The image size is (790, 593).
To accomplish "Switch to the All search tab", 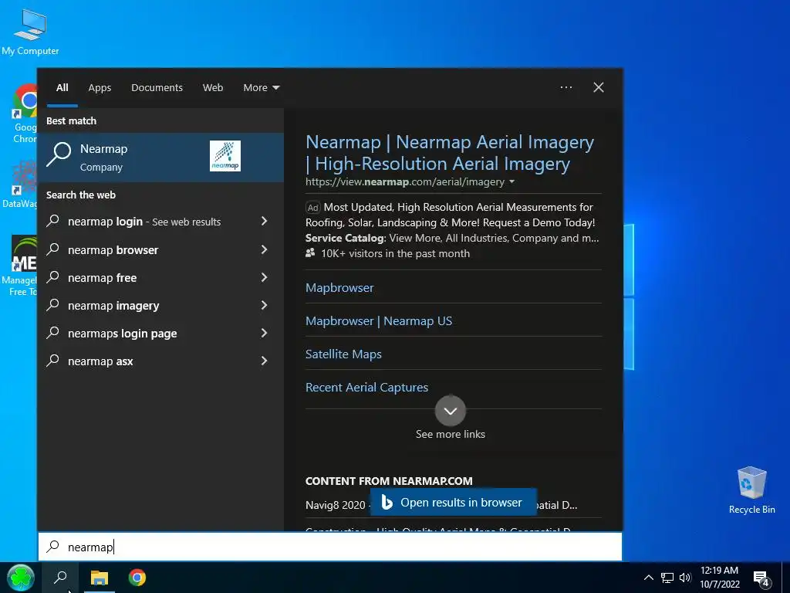I will 62,88.
